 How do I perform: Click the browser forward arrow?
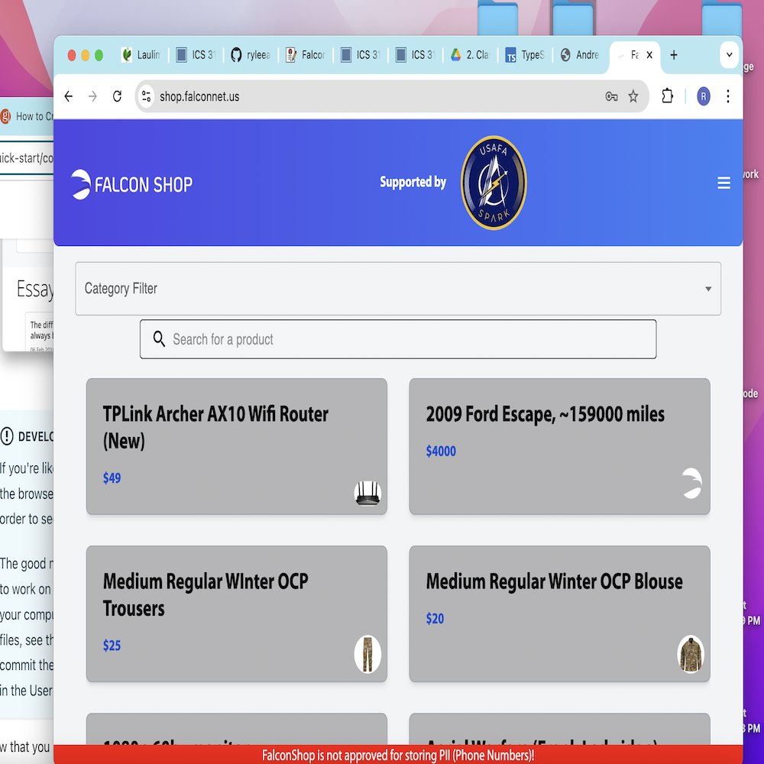point(92,96)
